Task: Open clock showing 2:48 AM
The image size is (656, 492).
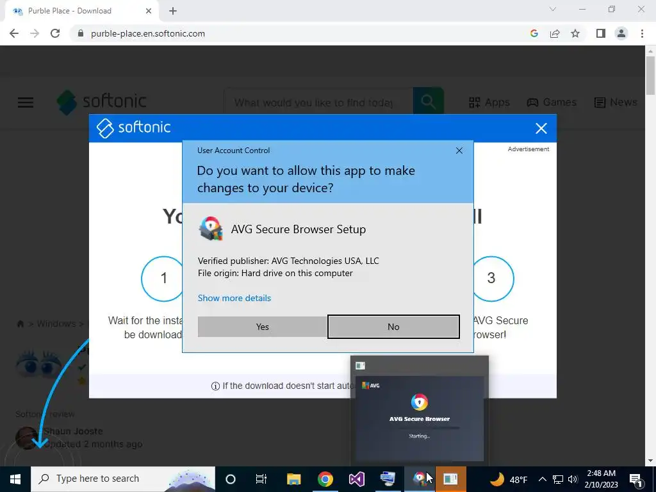Action: pyautogui.click(x=601, y=479)
